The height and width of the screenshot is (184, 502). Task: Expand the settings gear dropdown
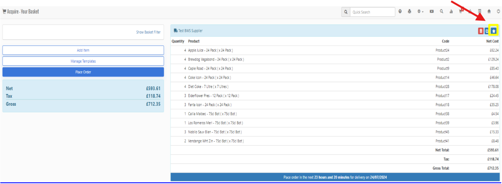(421, 12)
